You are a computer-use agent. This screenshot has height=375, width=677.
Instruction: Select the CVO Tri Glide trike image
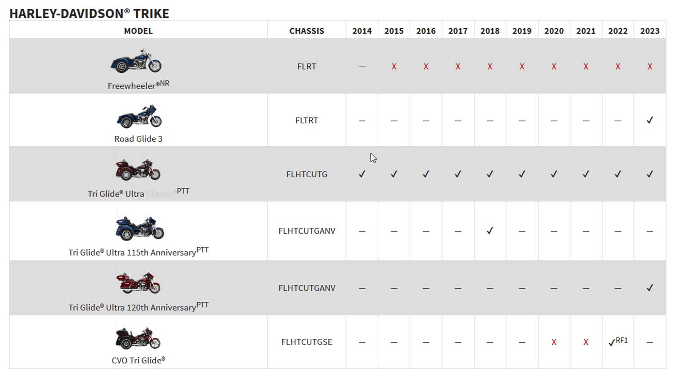tap(138, 338)
